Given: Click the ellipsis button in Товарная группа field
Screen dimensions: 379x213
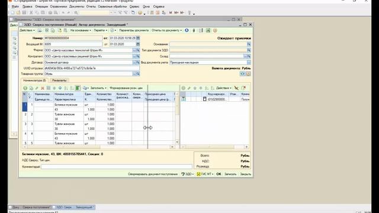Looking at the screenshot, I should (x=134, y=74).
